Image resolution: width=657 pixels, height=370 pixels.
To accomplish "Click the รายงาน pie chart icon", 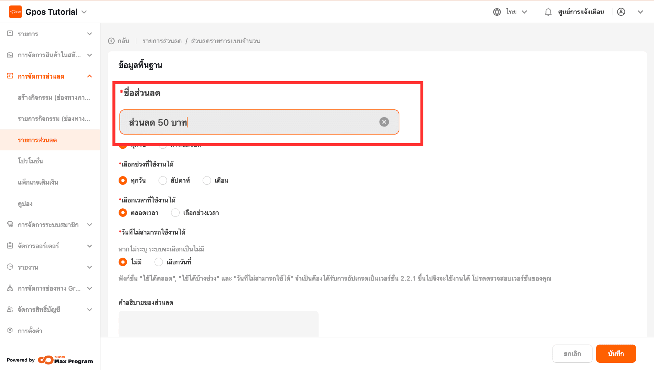I will [10, 267].
